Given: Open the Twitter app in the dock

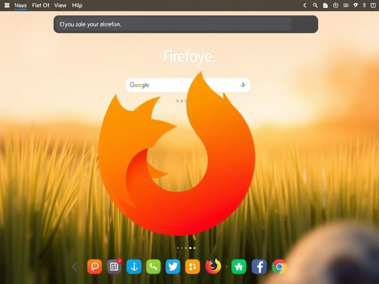Looking at the screenshot, I should pos(173,267).
